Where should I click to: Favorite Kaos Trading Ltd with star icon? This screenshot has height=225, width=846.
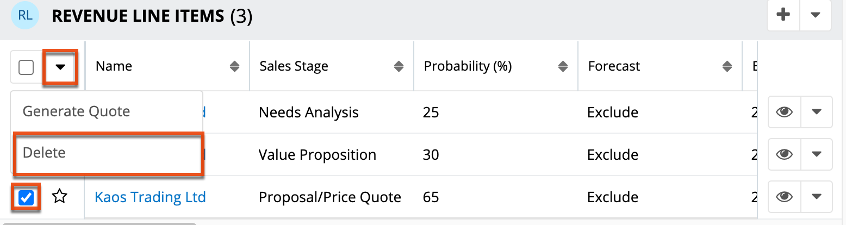(59, 197)
